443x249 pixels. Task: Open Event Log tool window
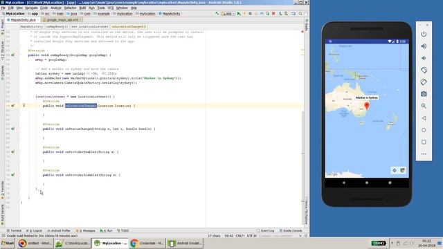pyautogui.click(x=265, y=230)
